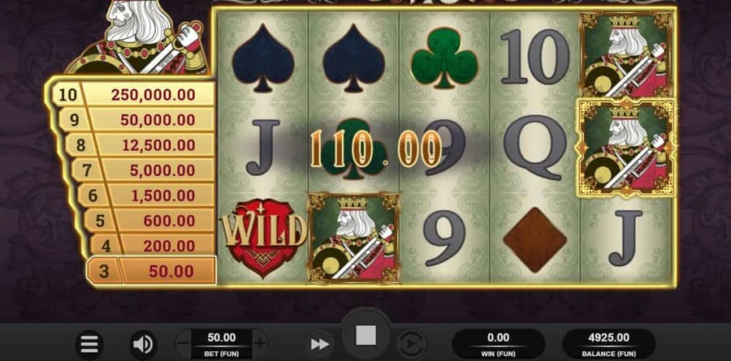Click the first blue spade symbol
Image resolution: width=731 pixels, height=361 pixels.
[262, 58]
